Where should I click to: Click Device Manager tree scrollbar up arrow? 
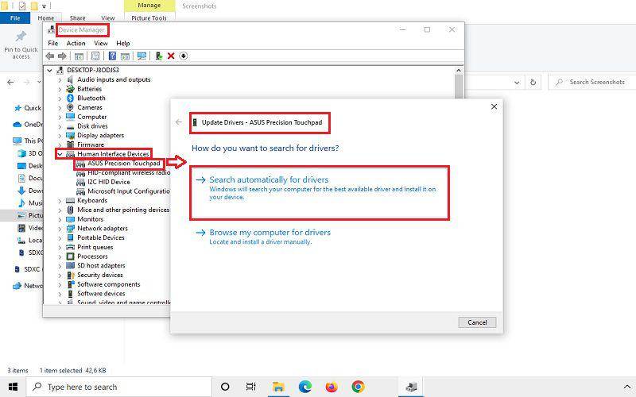pyautogui.click(x=459, y=70)
